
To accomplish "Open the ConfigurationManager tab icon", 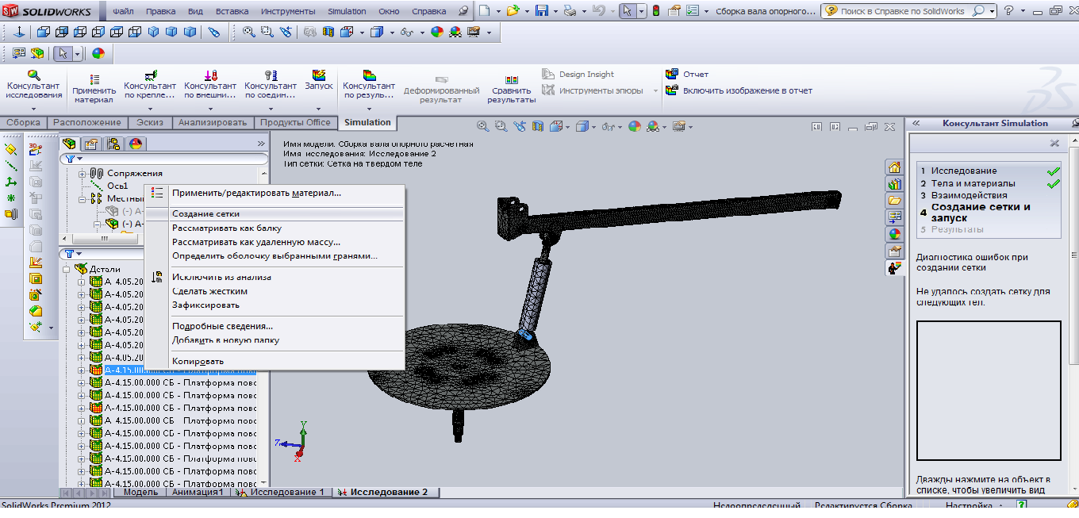I will coord(113,144).
